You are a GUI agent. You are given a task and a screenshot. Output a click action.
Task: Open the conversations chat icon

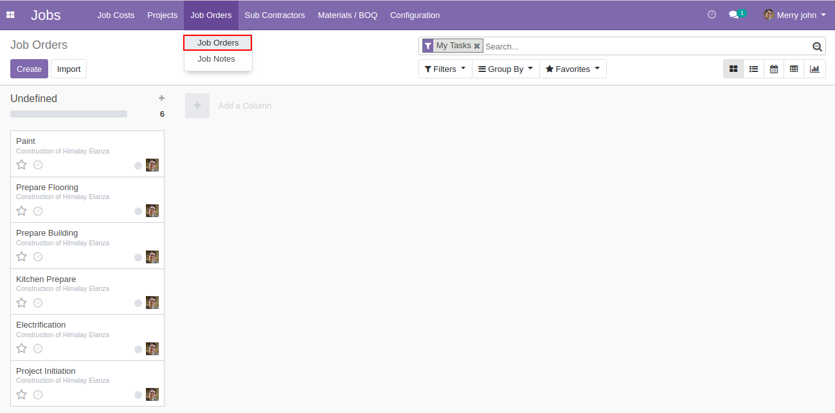point(733,15)
